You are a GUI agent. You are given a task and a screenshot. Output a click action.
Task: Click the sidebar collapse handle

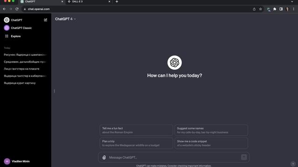tap(54, 91)
